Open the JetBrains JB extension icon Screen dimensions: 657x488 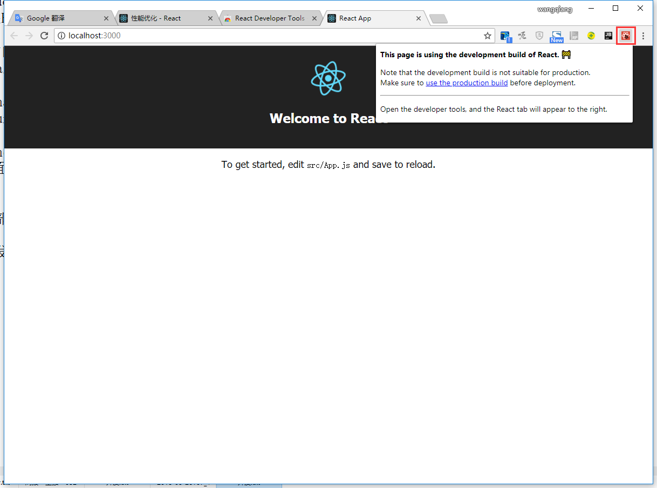[x=608, y=36]
